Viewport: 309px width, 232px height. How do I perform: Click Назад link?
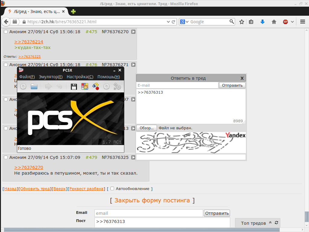tap(11, 188)
